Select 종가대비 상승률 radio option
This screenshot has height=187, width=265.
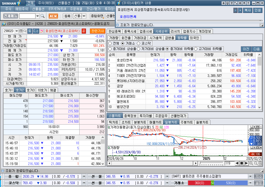110,49
